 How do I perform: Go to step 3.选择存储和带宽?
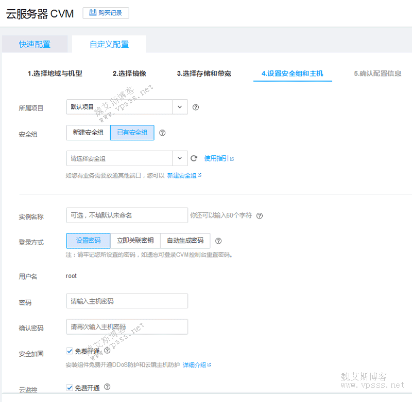pos(204,74)
